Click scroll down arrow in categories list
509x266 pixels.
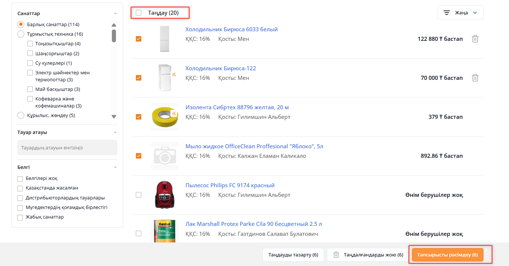(x=114, y=116)
